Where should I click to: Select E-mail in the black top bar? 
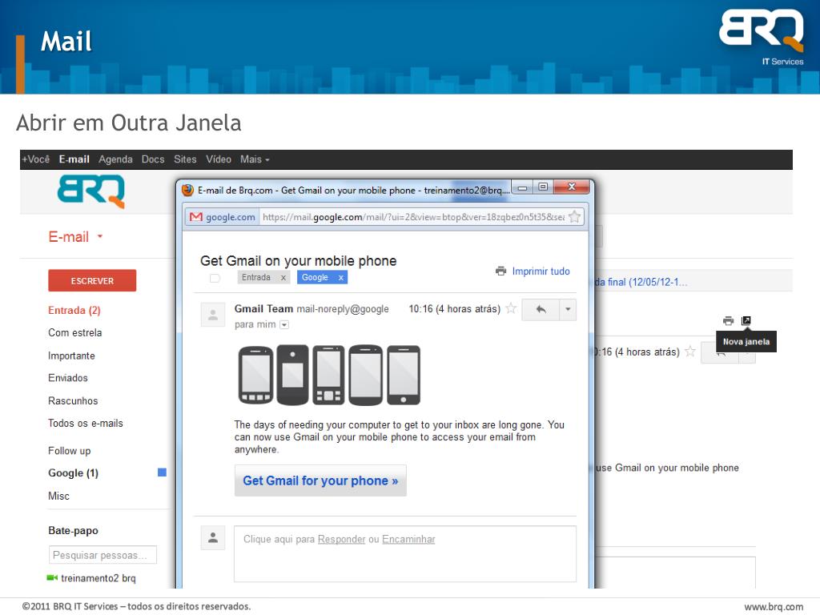click(x=74, y=159)
